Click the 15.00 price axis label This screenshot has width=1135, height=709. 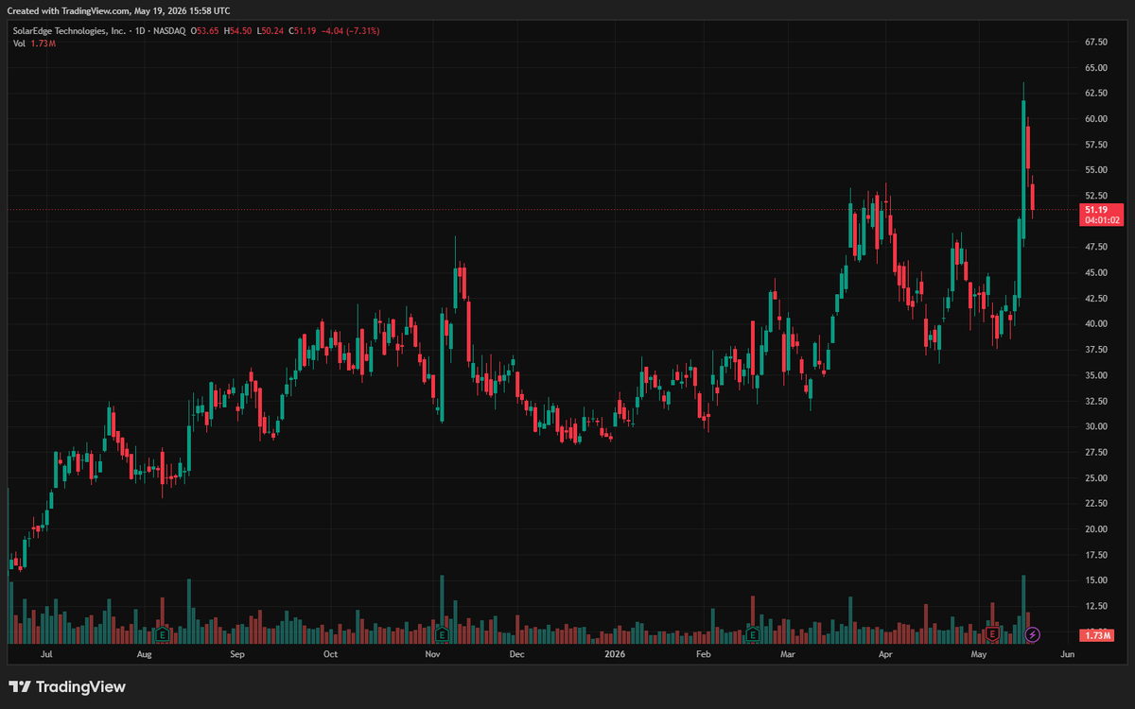pyautogui.click(x=1096, y=580)
